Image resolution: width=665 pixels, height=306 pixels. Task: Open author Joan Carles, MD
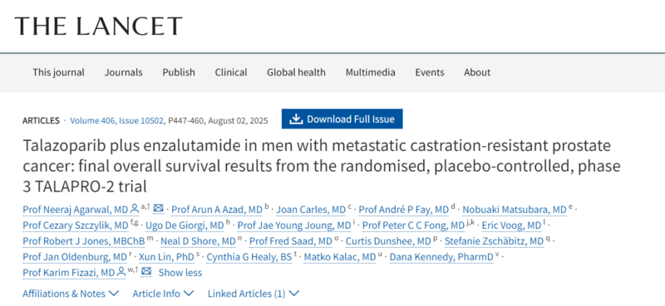[x=311, y=210]
